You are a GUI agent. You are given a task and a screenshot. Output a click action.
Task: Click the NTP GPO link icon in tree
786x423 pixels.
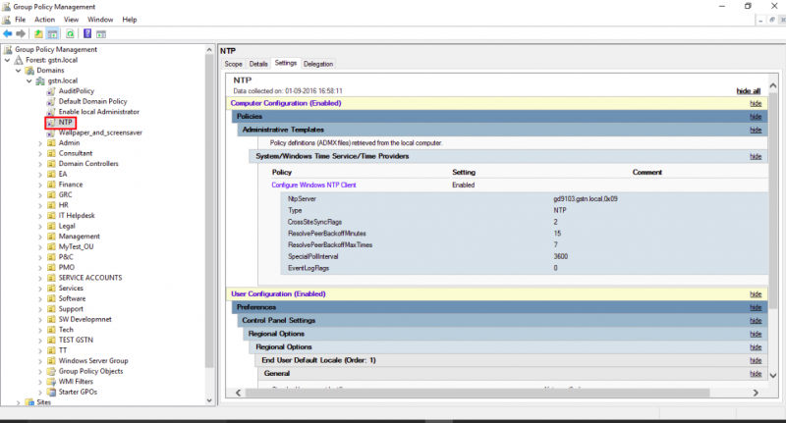point(51,122)
